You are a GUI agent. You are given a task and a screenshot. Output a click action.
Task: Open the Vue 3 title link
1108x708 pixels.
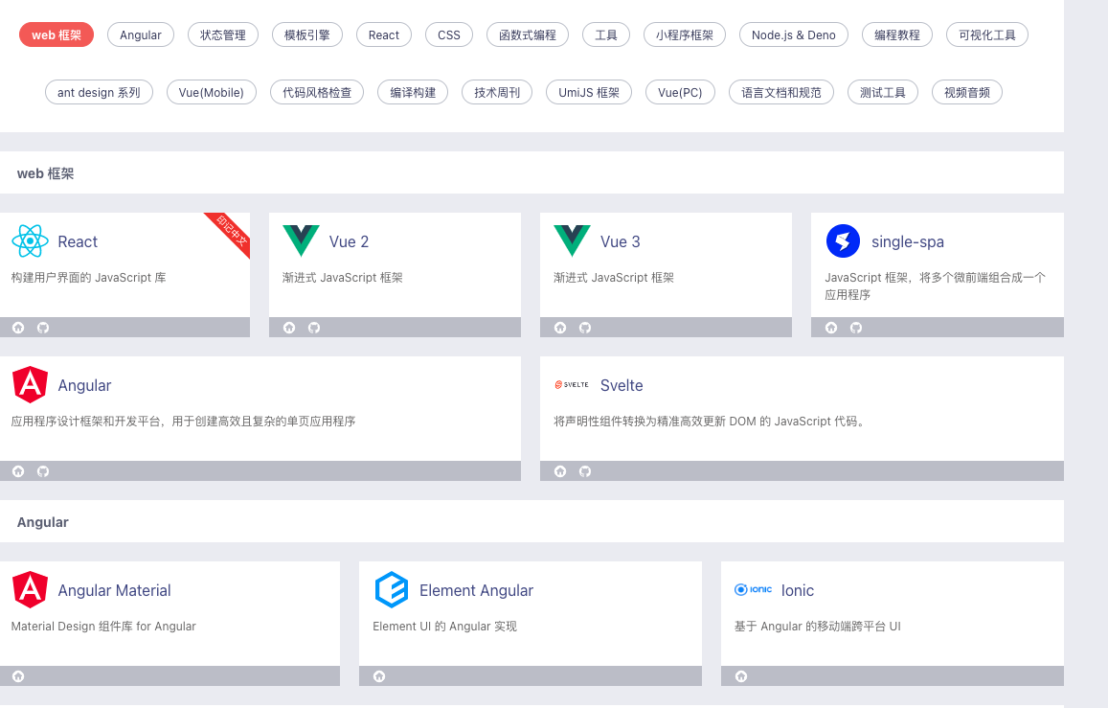point(621,241)
